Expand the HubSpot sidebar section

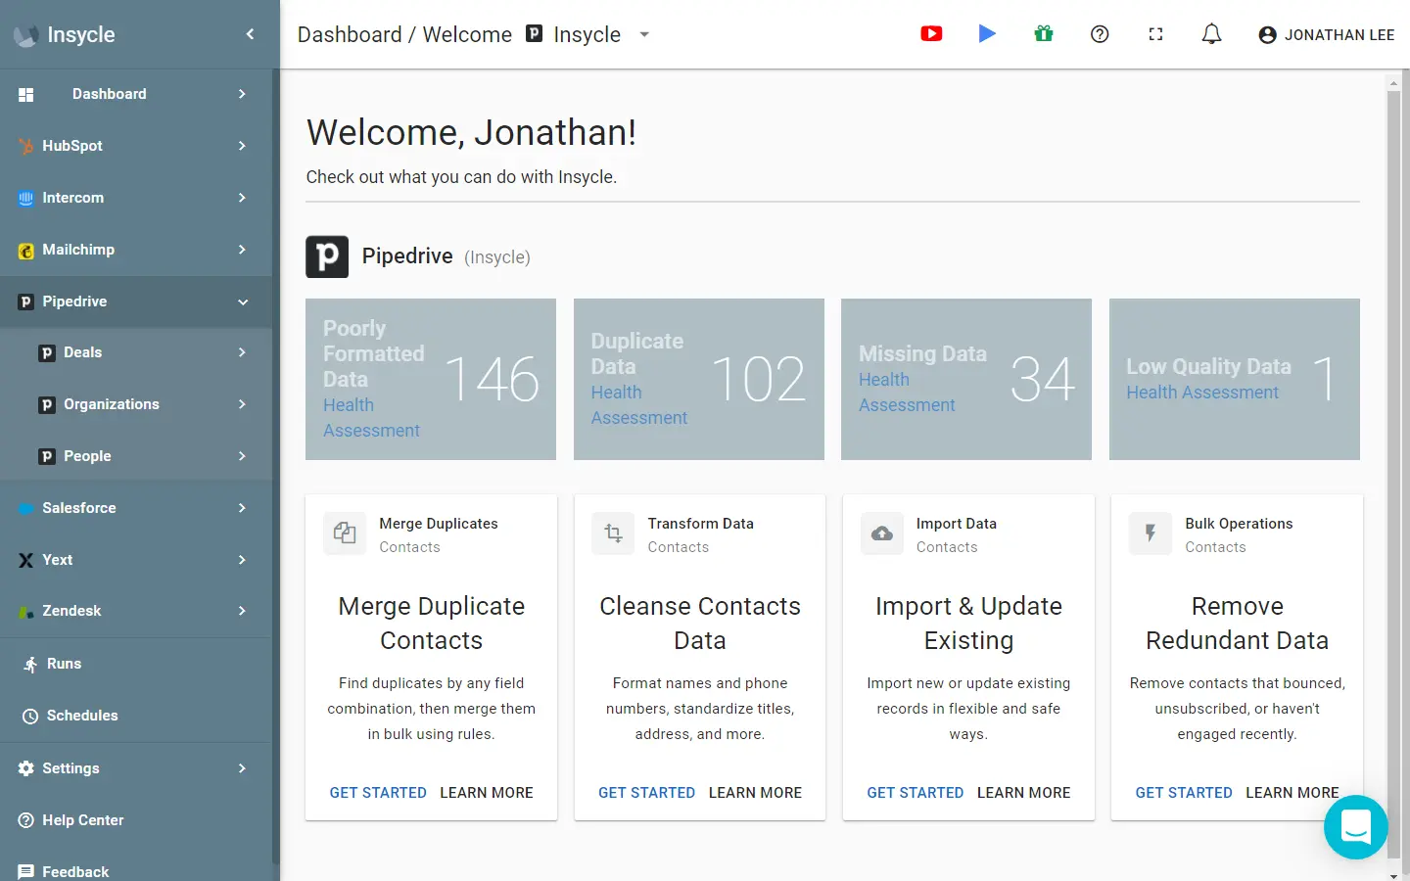242,146
